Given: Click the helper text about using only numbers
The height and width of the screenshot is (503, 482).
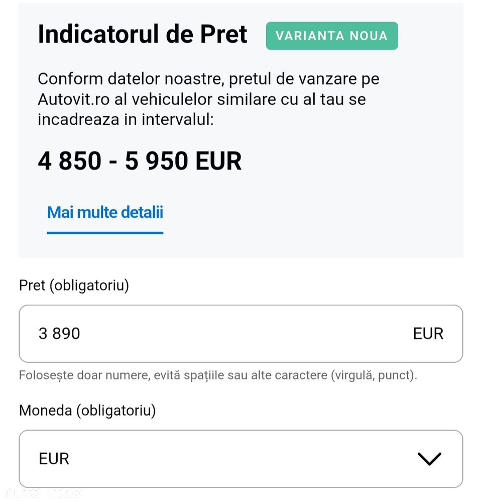Looking at the screenshot, I should pos(218,375).
